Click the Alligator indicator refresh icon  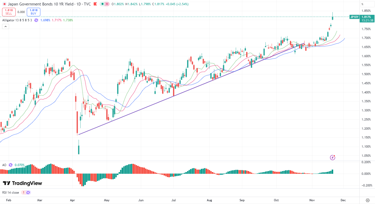pyautogui.click(x=36, y=20)
